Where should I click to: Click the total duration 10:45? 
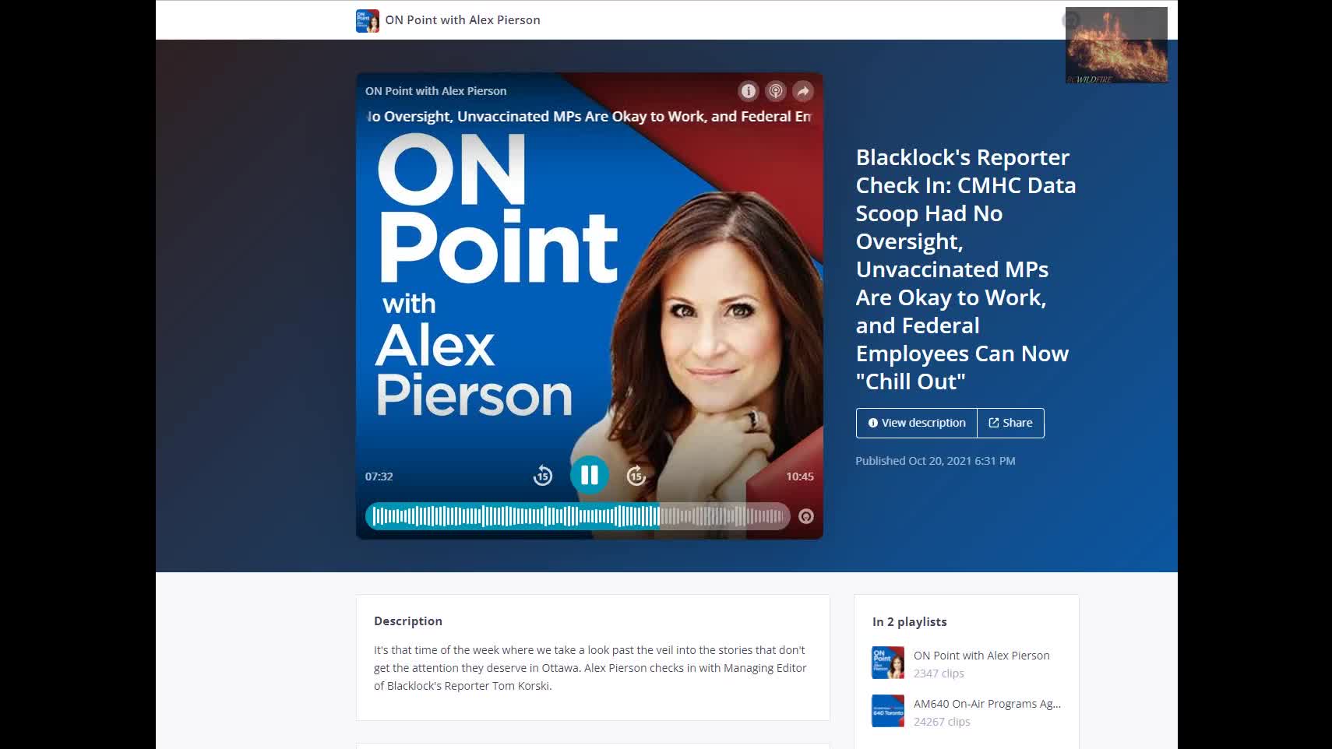pyautogui.click(x=800, y=476)
